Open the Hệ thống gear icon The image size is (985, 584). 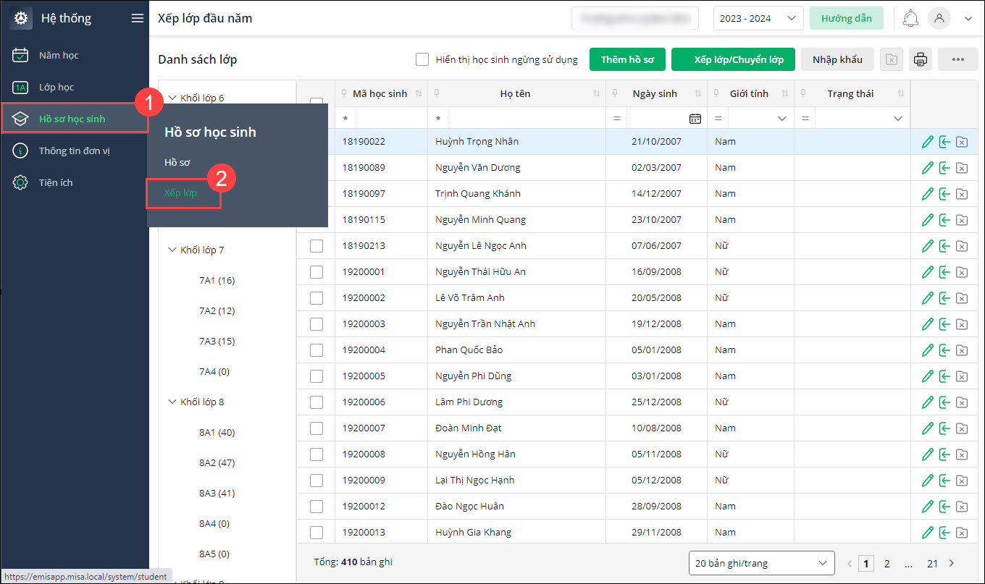[20, 18]
